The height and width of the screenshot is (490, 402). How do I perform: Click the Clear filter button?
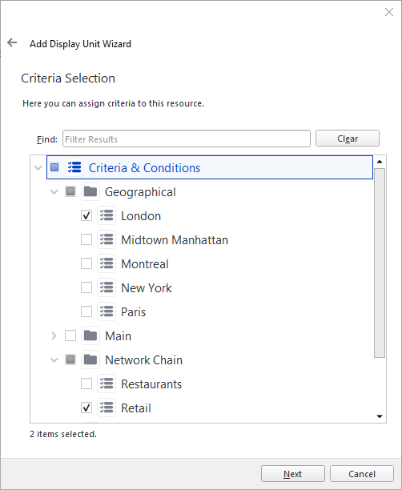[x=348, y=139]
